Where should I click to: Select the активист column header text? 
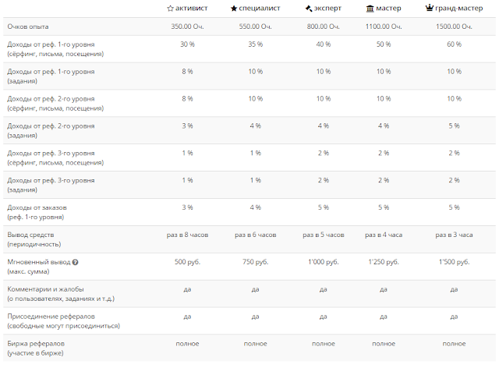(192, 8)
